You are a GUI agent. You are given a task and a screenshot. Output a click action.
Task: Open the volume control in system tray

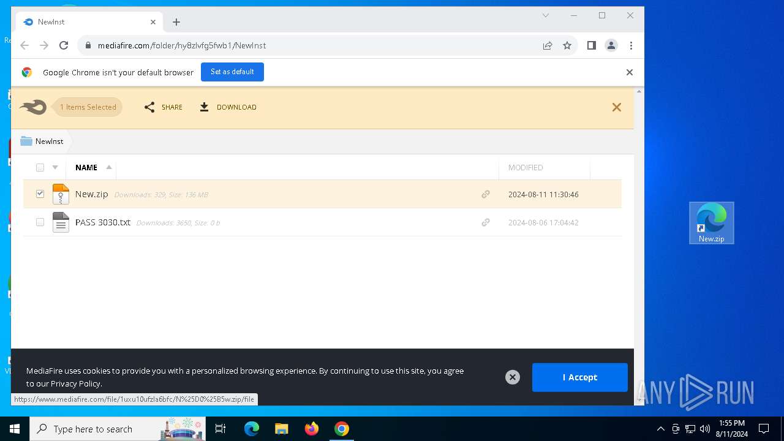pyautogui.click(x=704, y=429)
